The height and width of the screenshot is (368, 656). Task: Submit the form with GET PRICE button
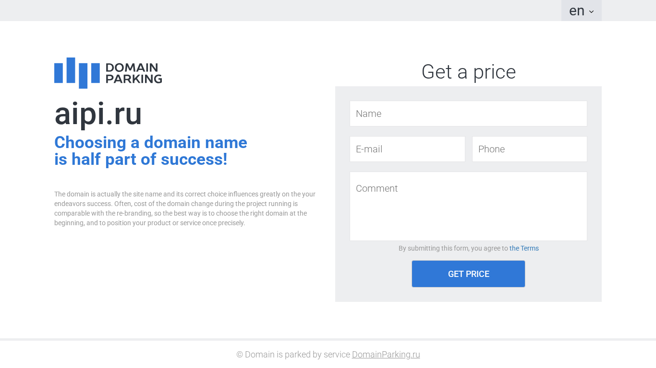[468, 274]
